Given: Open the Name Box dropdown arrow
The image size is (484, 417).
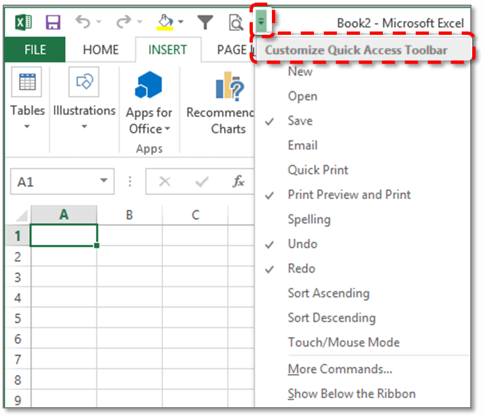Looking at the screenshot, I should (x=104, y=180).
